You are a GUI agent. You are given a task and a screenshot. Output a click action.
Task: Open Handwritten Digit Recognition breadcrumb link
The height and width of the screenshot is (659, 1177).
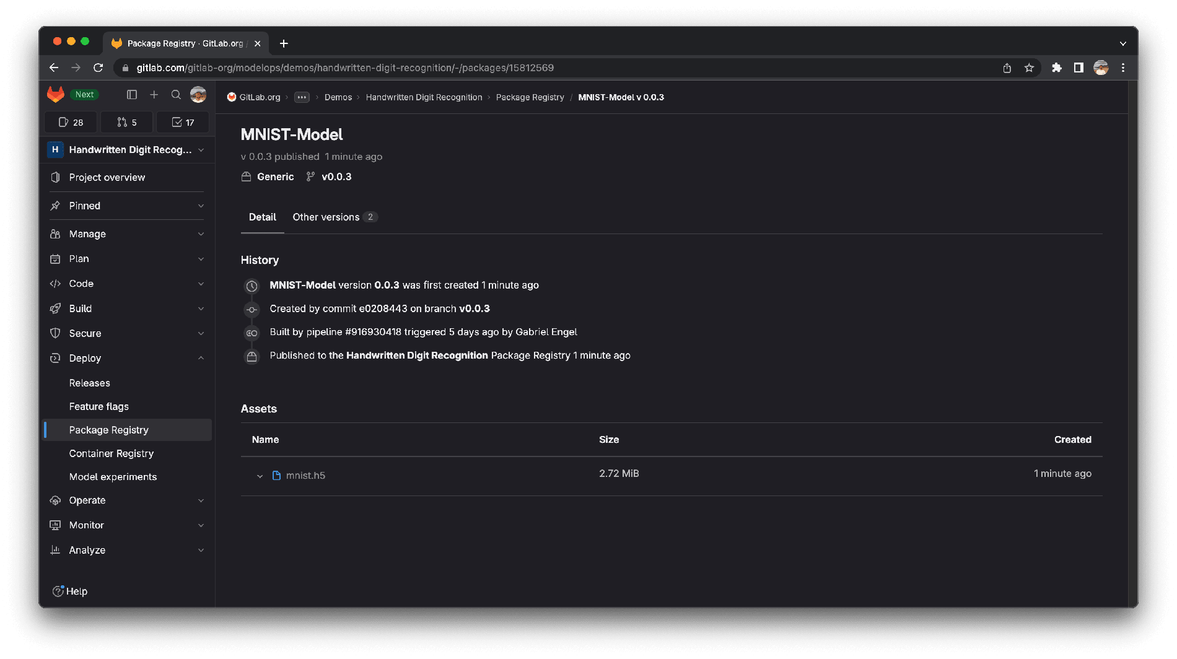click(424, 97)
